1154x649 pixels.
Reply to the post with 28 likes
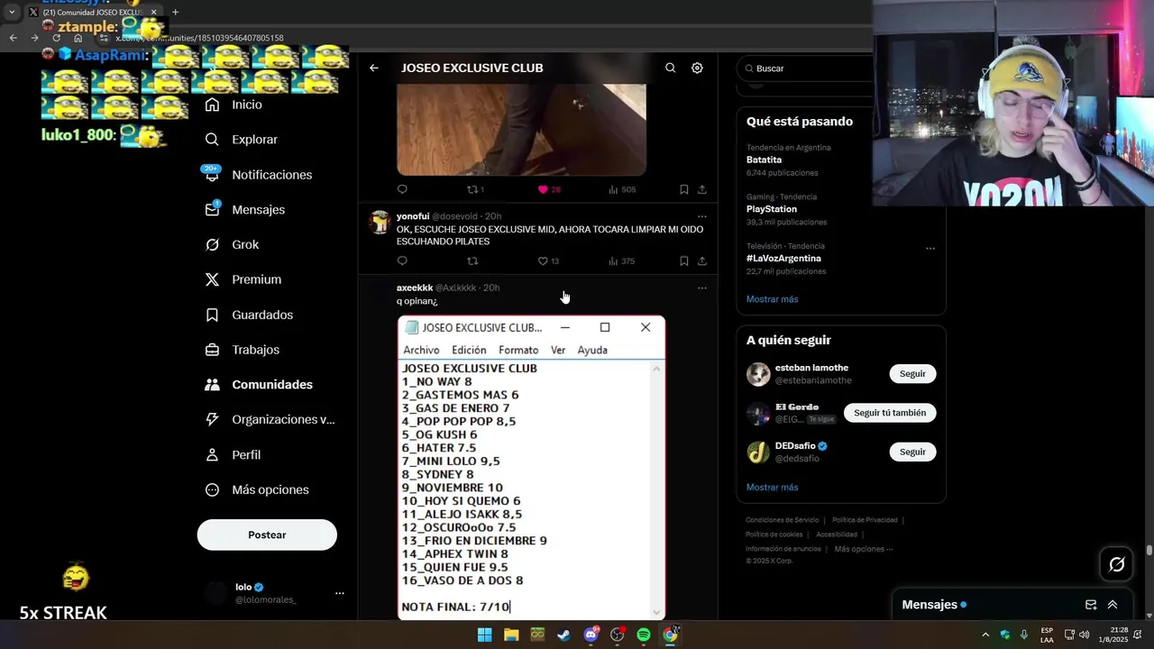pyautogui.click(x=402, y=189)
